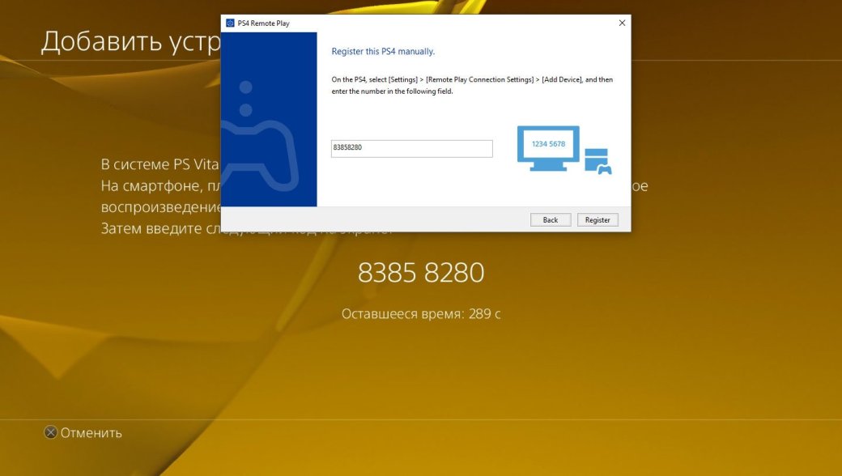Image resolution: width=842 pixels, height=476 pixels.
Task: Click the Register button
Action: 597,220
